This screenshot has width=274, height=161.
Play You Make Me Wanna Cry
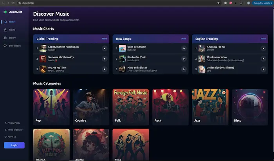104,59
